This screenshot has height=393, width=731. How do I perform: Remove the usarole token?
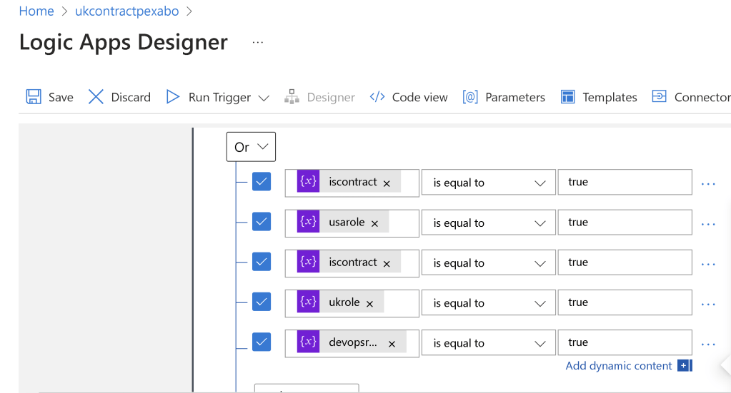(x=374, y=224)
